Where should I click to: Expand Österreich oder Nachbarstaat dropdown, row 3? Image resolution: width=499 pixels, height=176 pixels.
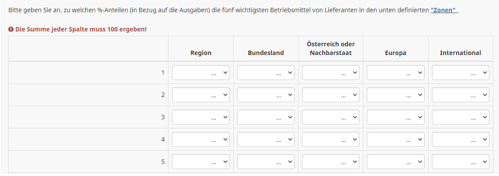click(x=330, y=117)
